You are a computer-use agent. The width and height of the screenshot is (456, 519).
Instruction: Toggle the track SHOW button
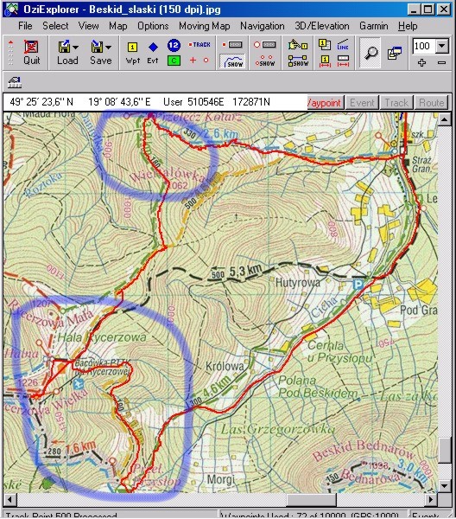click(x=232, y=61)
